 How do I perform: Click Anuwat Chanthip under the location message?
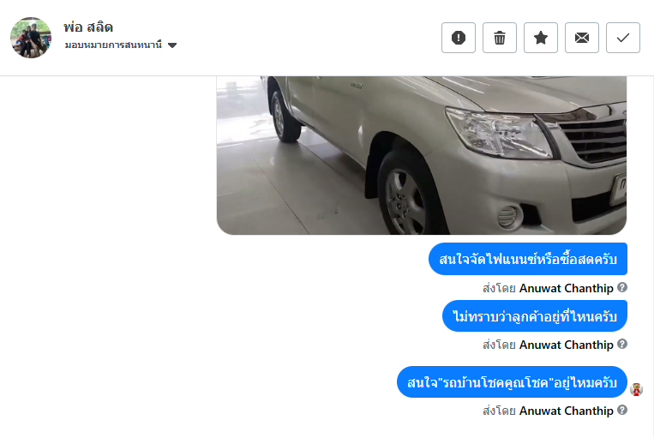[567, 345]
